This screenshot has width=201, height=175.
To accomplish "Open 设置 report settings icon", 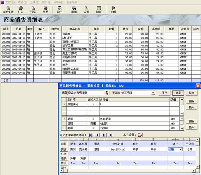I will [x=86, y=10].
